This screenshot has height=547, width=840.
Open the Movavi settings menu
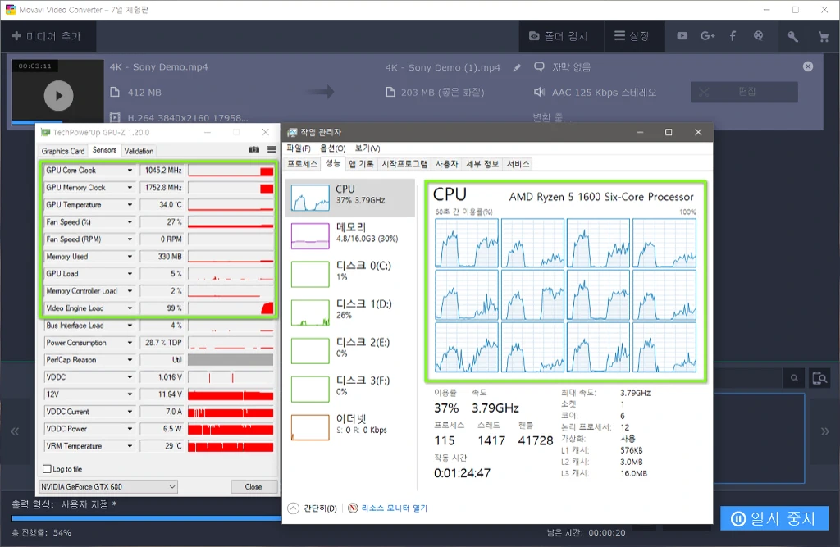[x=632, y=36]
